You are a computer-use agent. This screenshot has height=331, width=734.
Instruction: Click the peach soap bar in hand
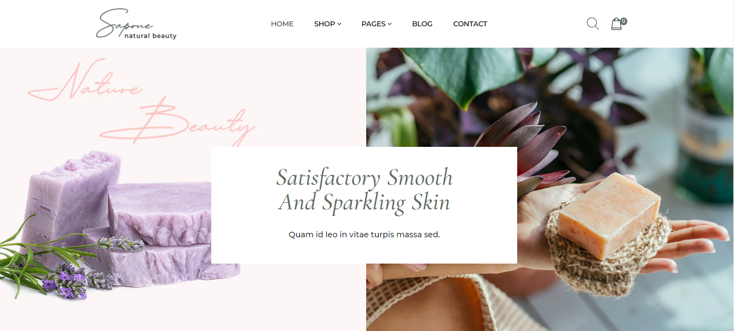(x=609, y=215)
